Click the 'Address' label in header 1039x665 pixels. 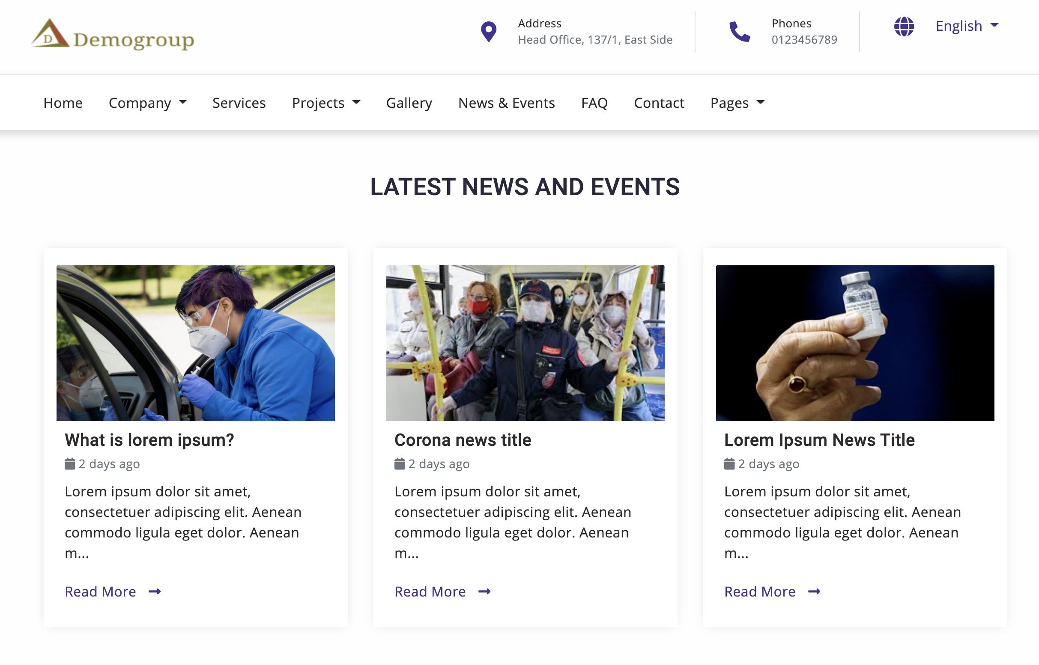(539, 23)
